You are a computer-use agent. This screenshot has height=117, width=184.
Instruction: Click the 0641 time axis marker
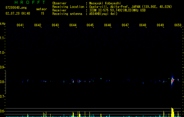(x=20, y=25)
